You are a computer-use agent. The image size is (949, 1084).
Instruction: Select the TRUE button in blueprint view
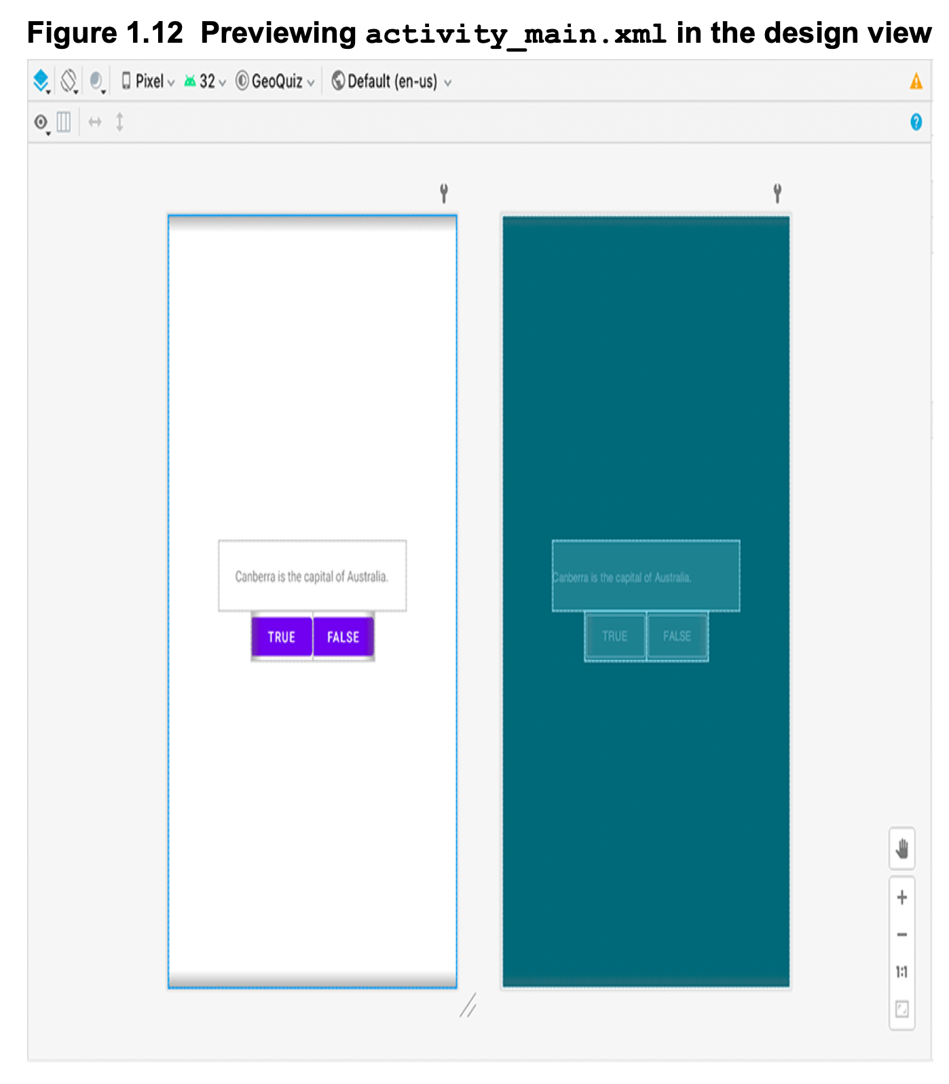pos(615,636)
